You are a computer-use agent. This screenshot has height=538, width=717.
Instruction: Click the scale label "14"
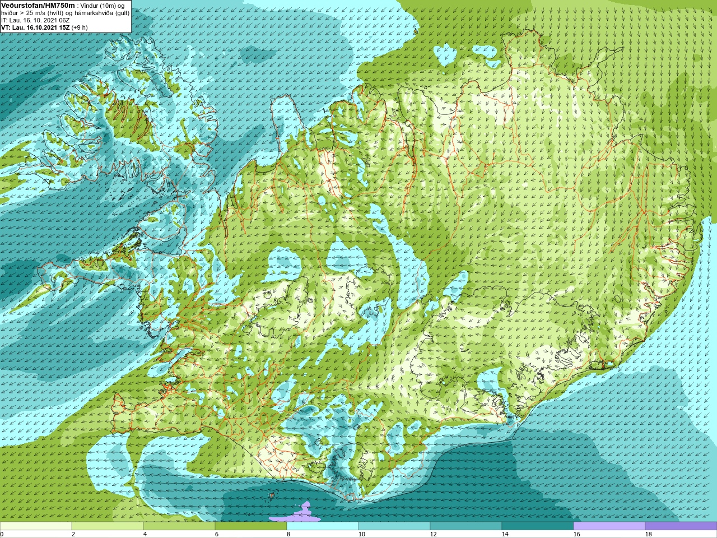tap(505, 534)
